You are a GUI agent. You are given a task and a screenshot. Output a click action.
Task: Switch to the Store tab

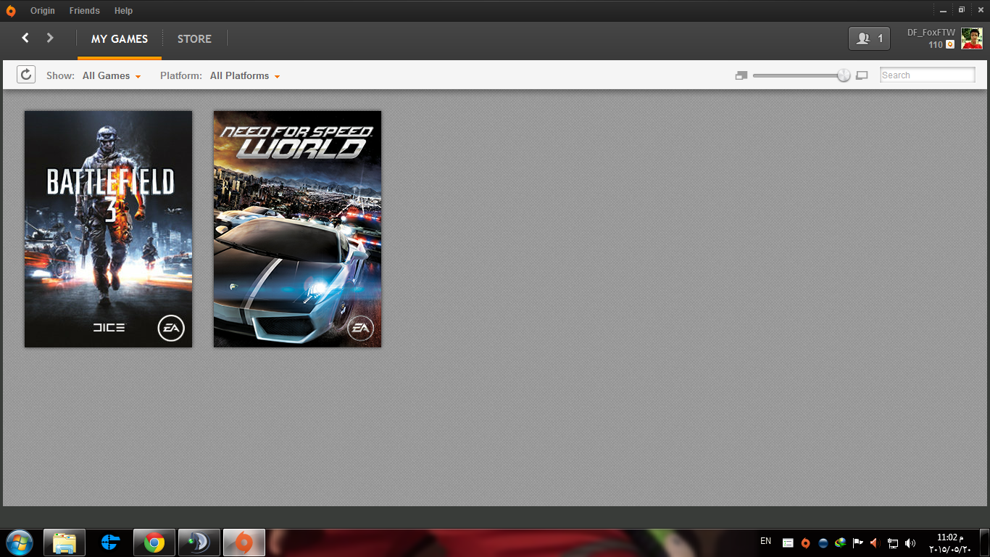click(x=194, y=39)
